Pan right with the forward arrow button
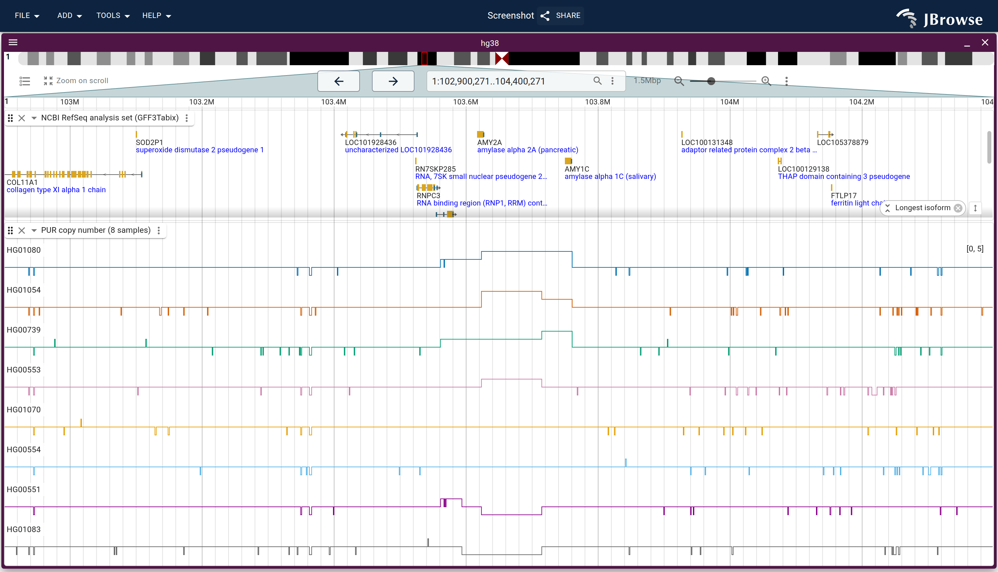The height and width of the screenshot is (572, 998). click(393, 81)
